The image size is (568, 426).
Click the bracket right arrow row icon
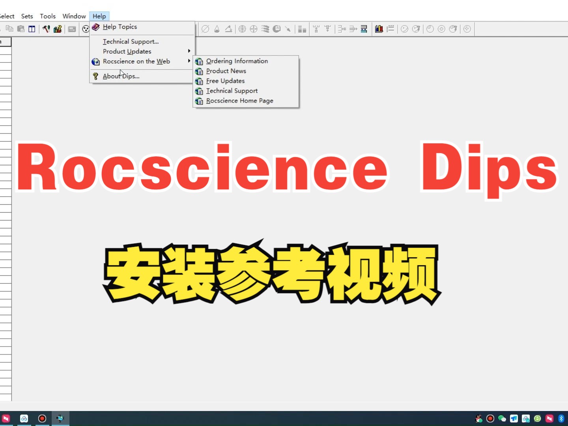click(x=353, y=29)
